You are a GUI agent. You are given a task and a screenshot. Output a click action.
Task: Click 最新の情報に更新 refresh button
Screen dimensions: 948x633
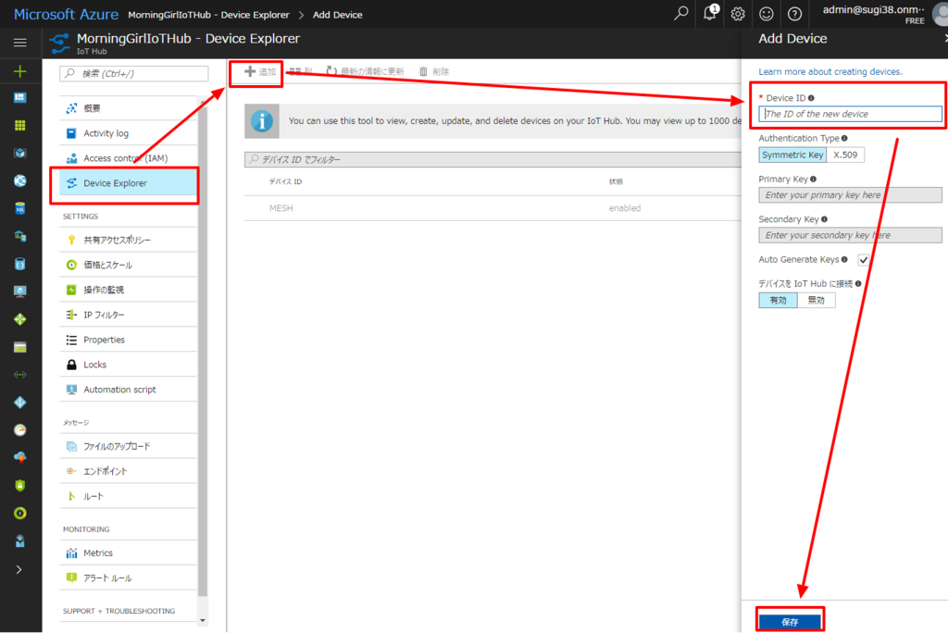point(365,71)
